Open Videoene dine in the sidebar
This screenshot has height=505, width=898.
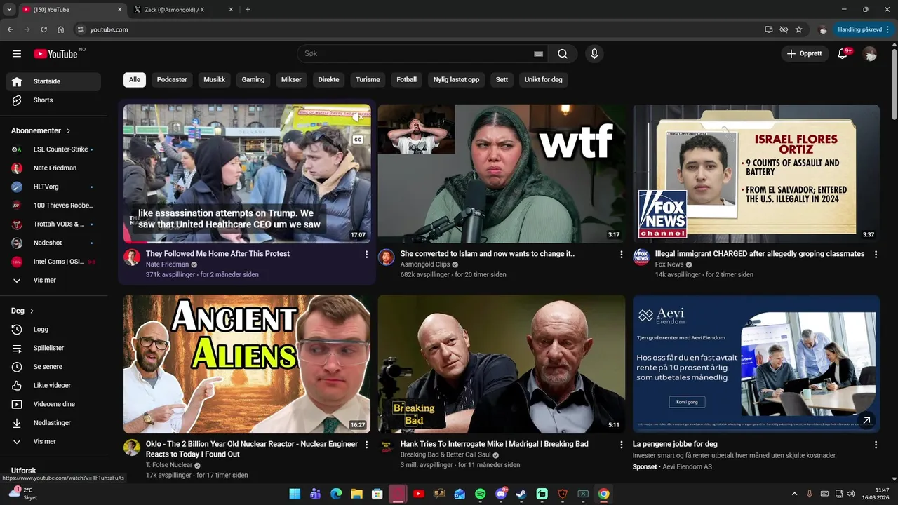tap(53, 404)
